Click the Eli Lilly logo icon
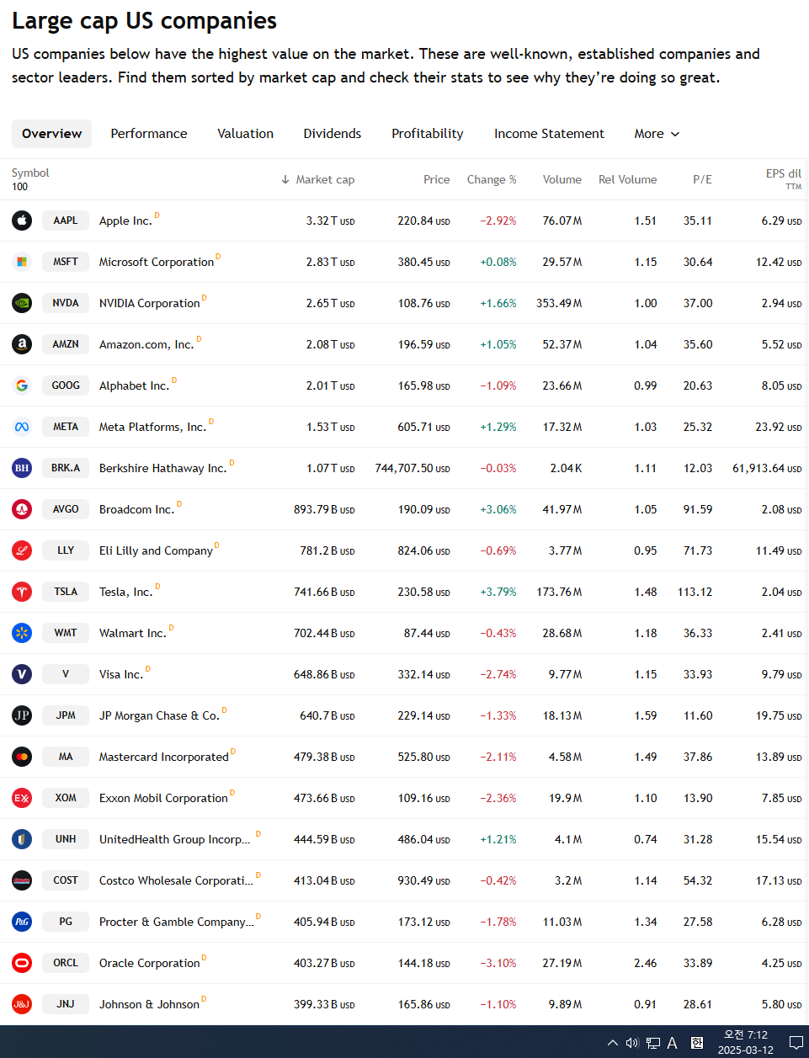This screenshot has height=1058, width=809. (x=22, y=550)
